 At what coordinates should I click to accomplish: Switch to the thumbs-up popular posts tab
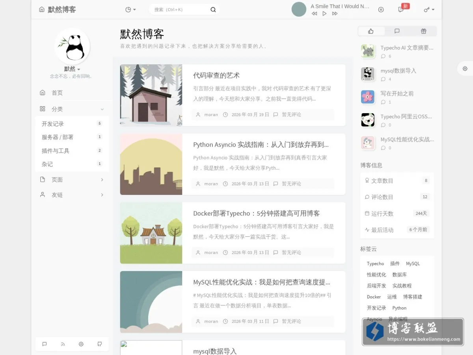[371, 31]
